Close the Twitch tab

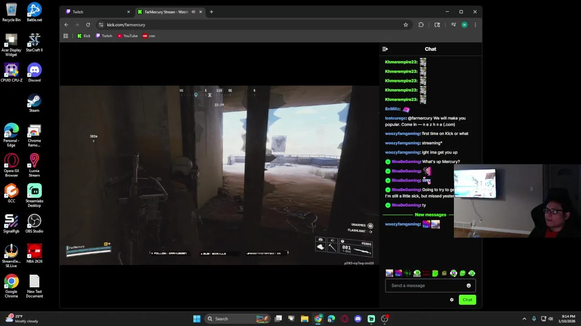tap(128, 12)
